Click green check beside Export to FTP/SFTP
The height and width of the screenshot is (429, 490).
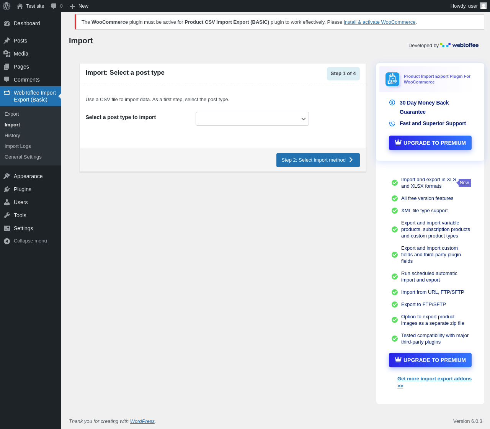tap(395, 305)
